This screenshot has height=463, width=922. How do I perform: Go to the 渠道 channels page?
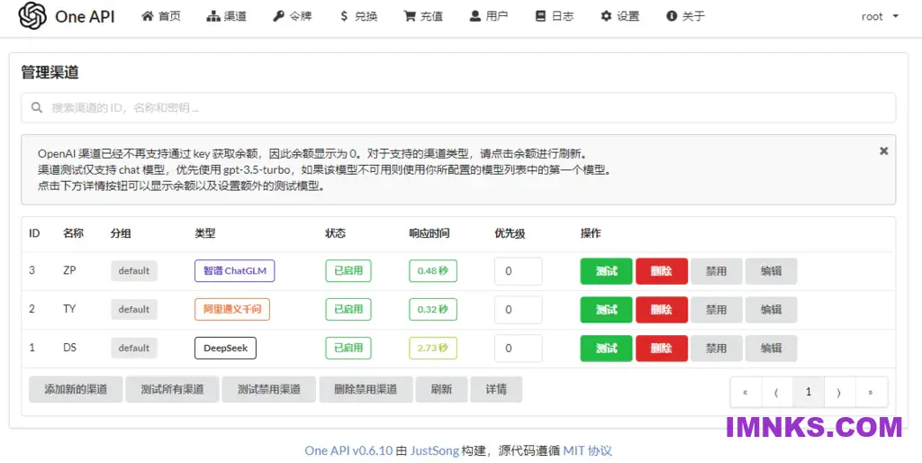227,16
